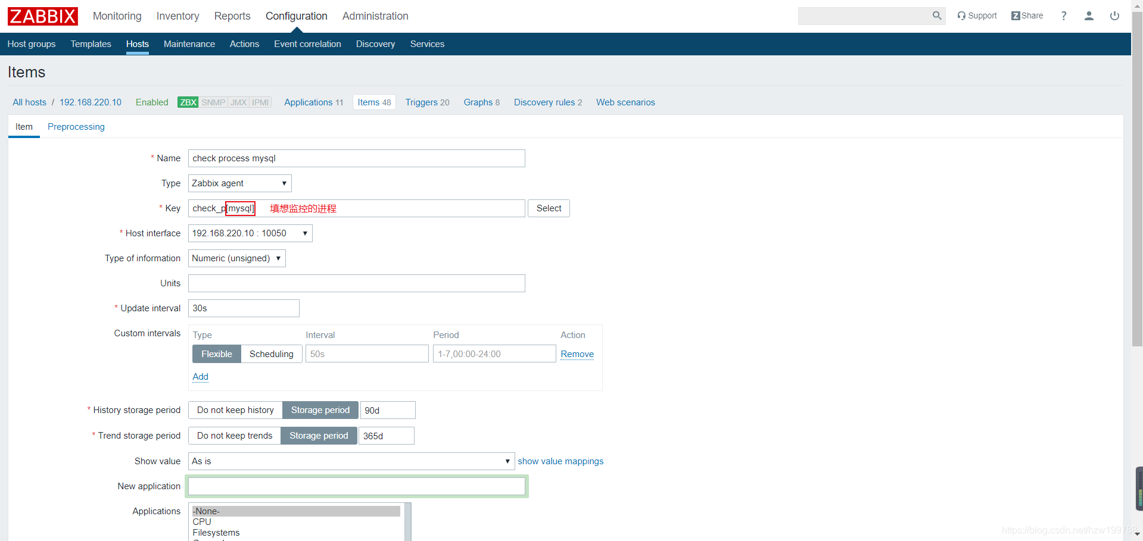The width and height of the screenshot is (1143, 541).
Task: Click the ZBX availability badge
Action: pos(188,102)
